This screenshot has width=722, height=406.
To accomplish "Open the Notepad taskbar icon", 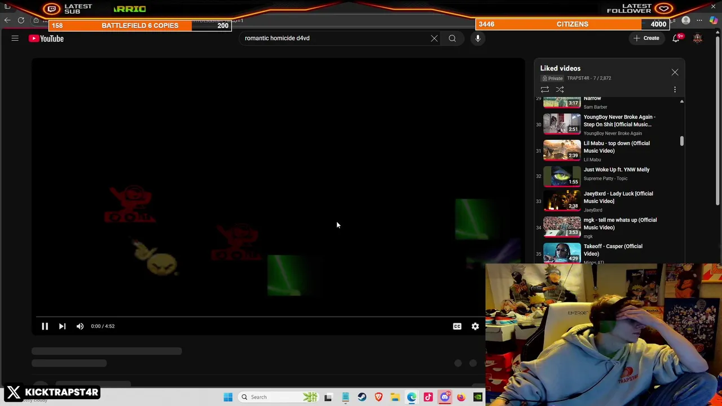I will pyautogui.click(x=345, y=397).
